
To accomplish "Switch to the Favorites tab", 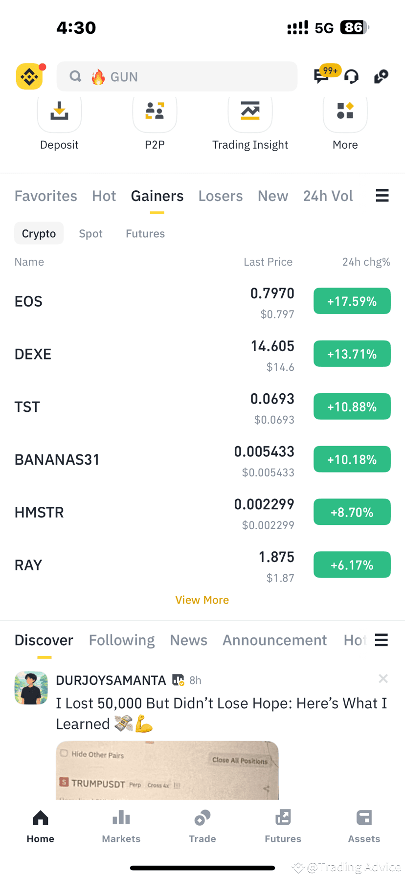I will coord(45,196).
